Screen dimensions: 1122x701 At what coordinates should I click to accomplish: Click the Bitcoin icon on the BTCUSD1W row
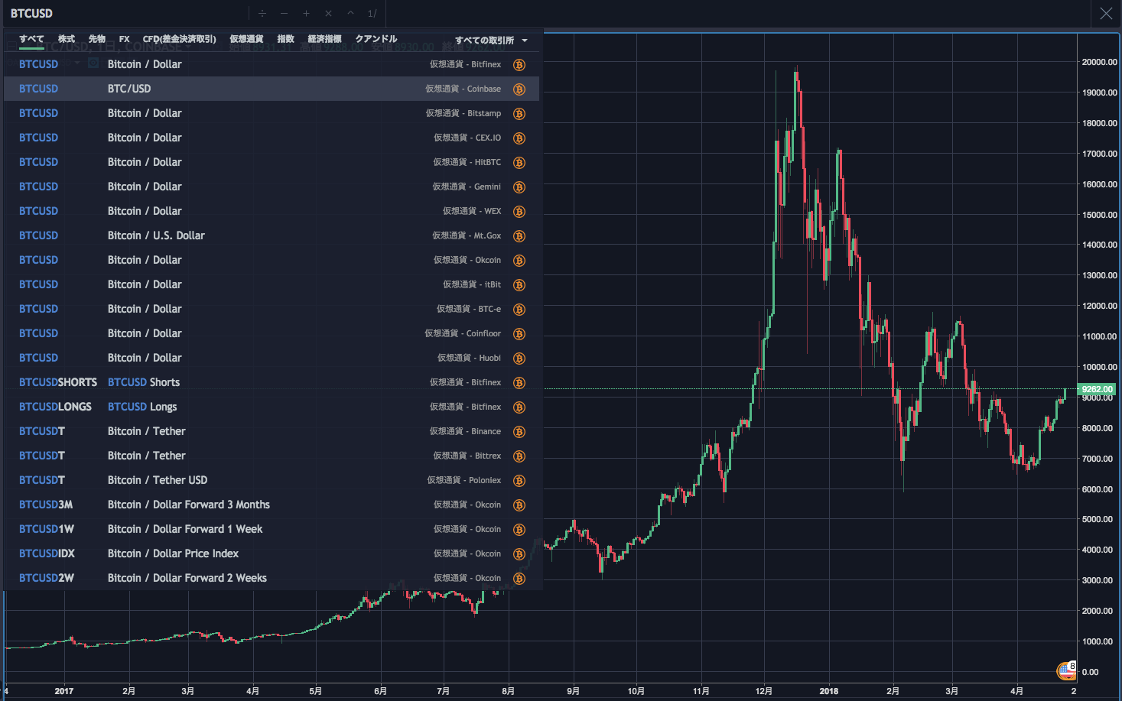tap(519, 530)
